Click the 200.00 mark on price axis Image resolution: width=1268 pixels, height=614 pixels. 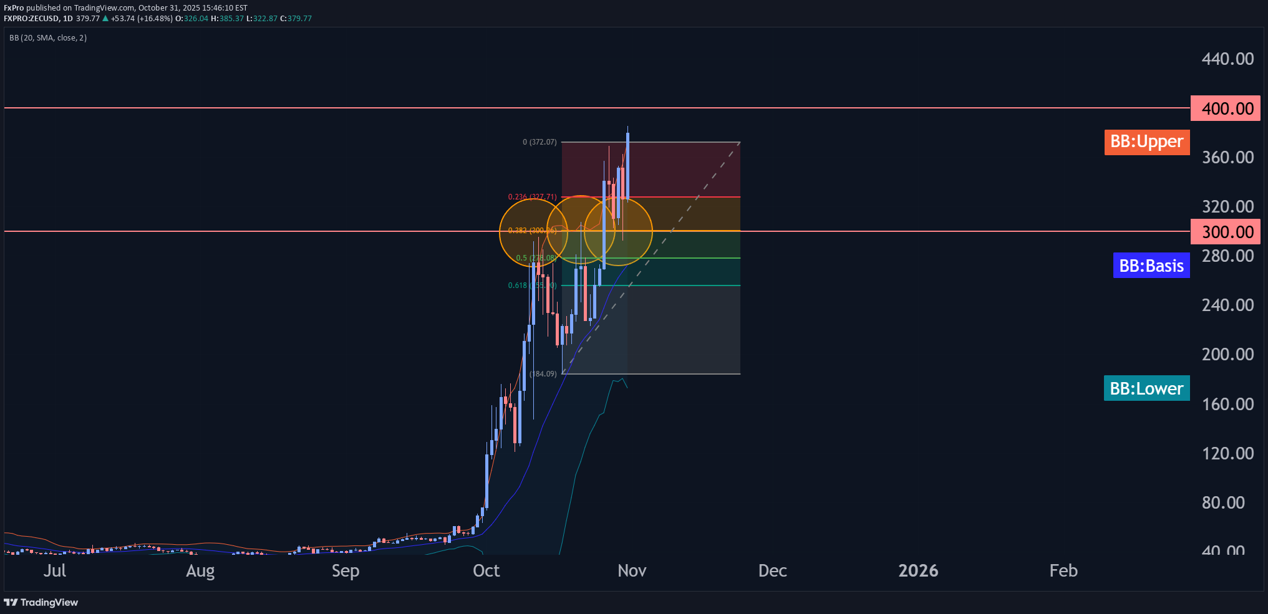tap(1227, 355)
